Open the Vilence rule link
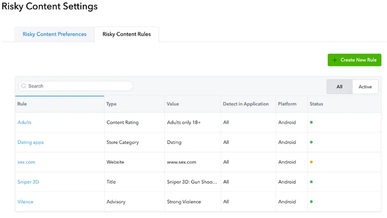This screenshot has width=387, height=218. (25, 202)
